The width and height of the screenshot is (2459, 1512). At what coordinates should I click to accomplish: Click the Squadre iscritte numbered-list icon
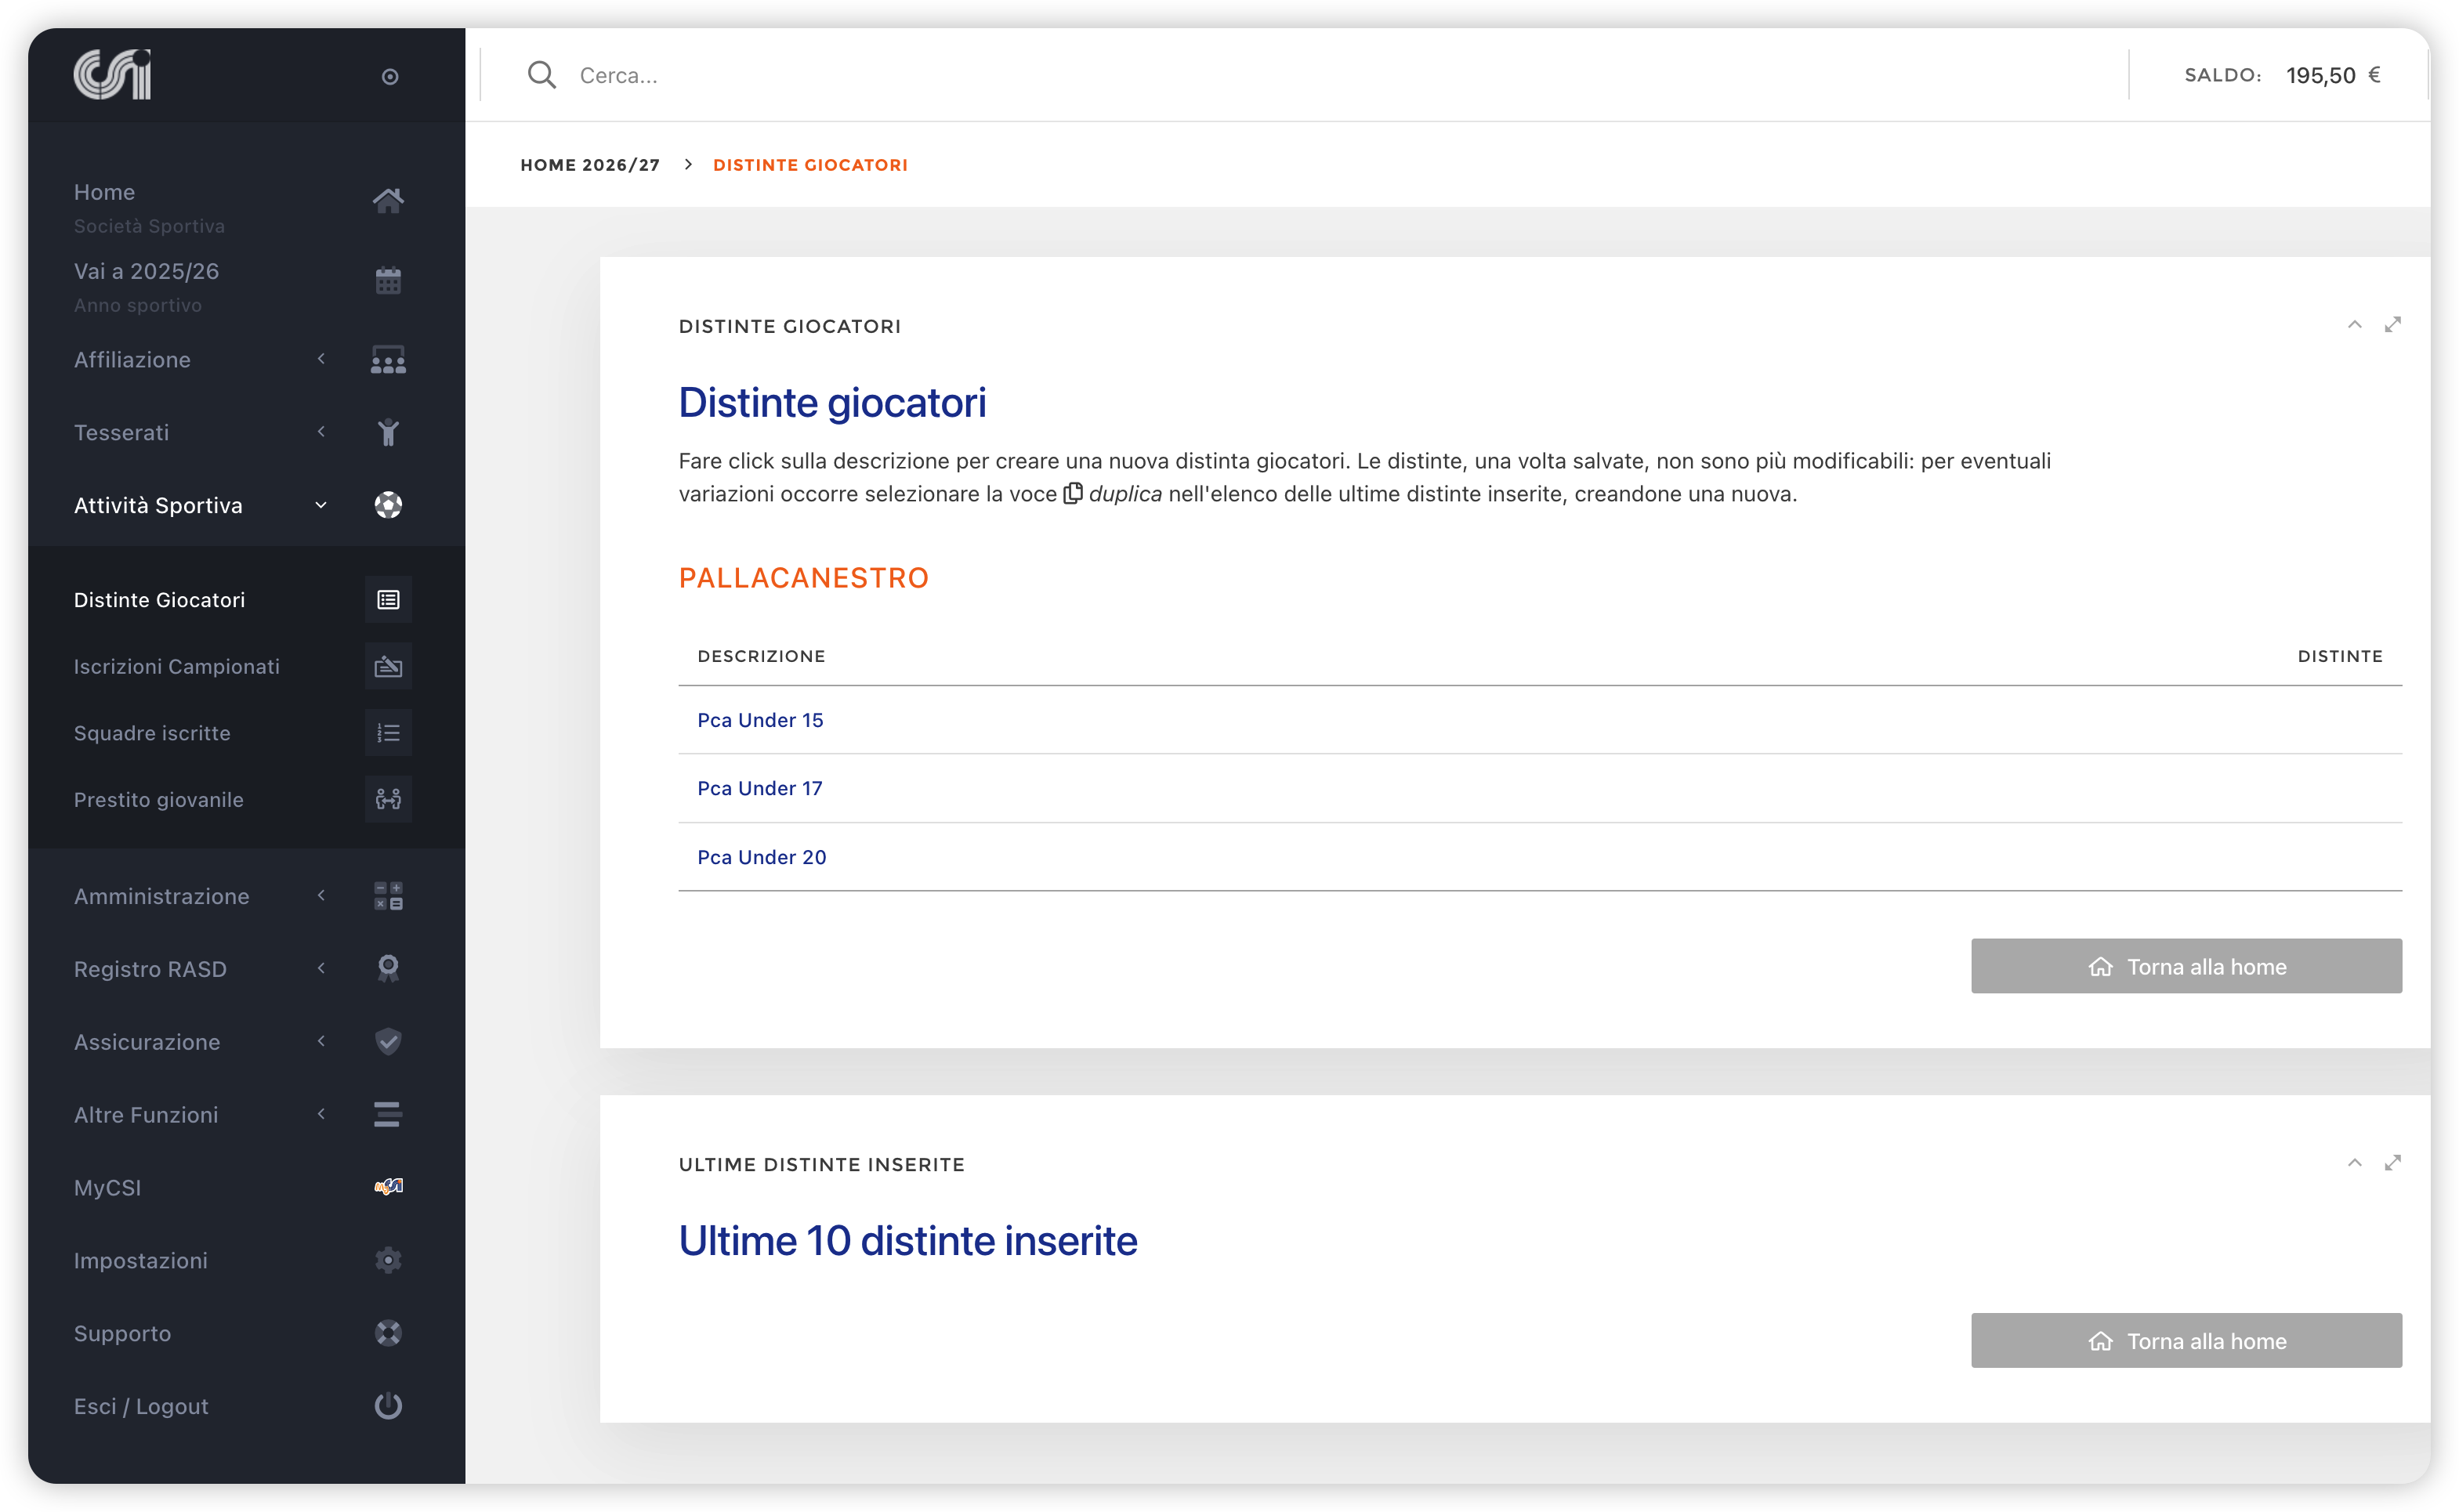(388, 733)
